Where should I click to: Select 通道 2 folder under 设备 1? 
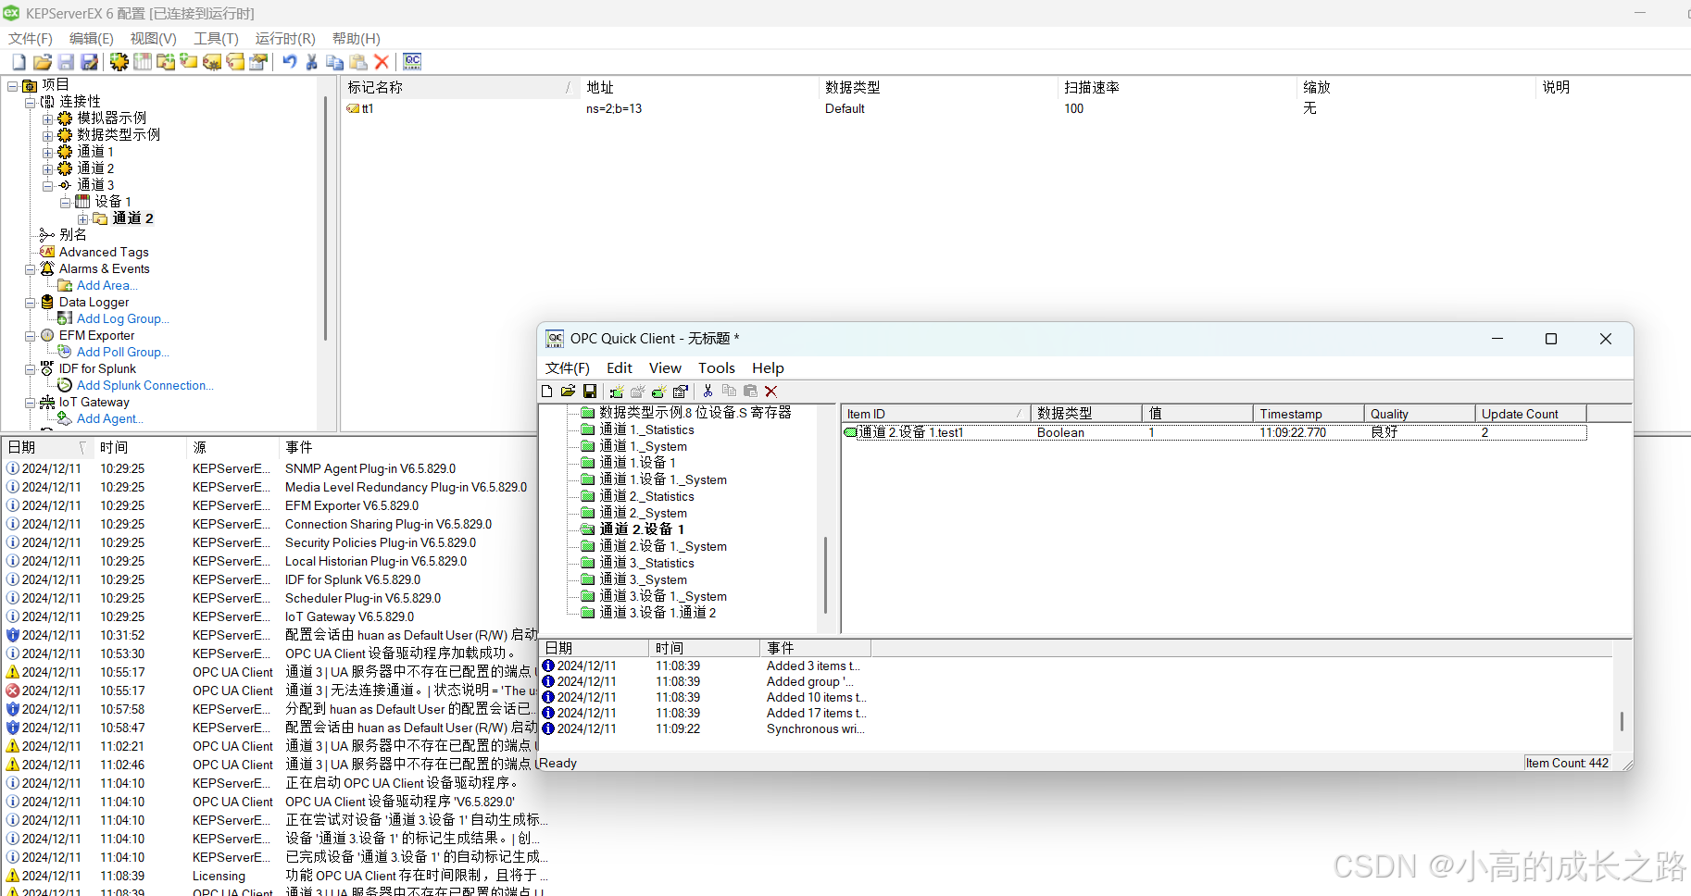tap(132, 218)
